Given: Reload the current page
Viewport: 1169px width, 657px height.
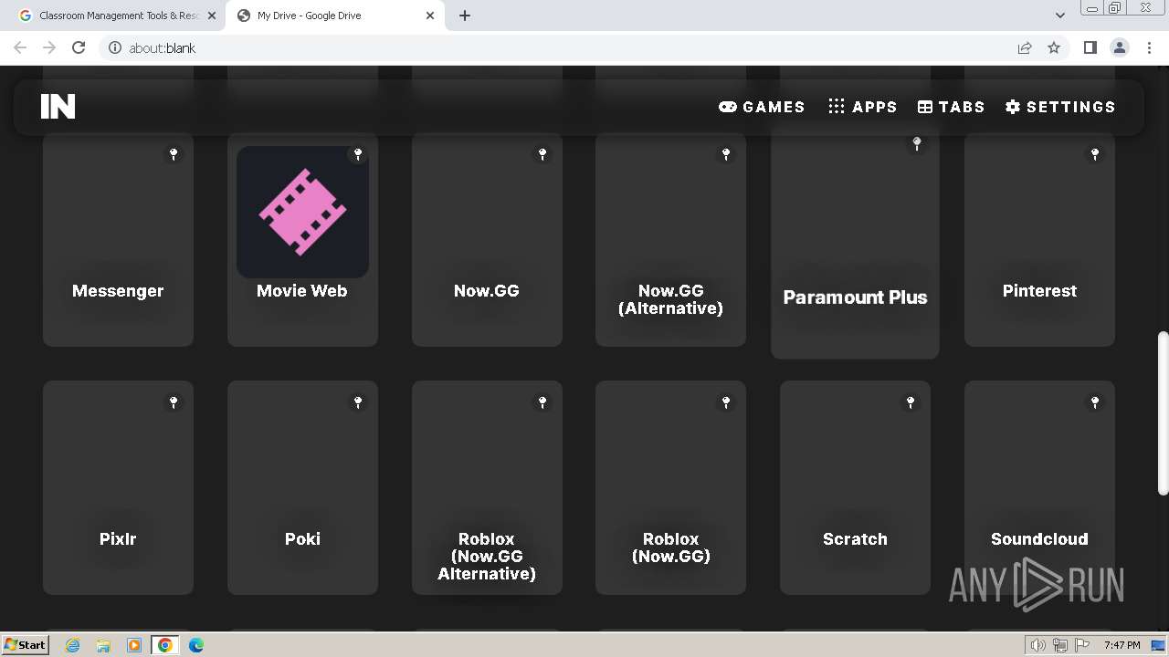Looking at the screenshot, I should [79, 47].
